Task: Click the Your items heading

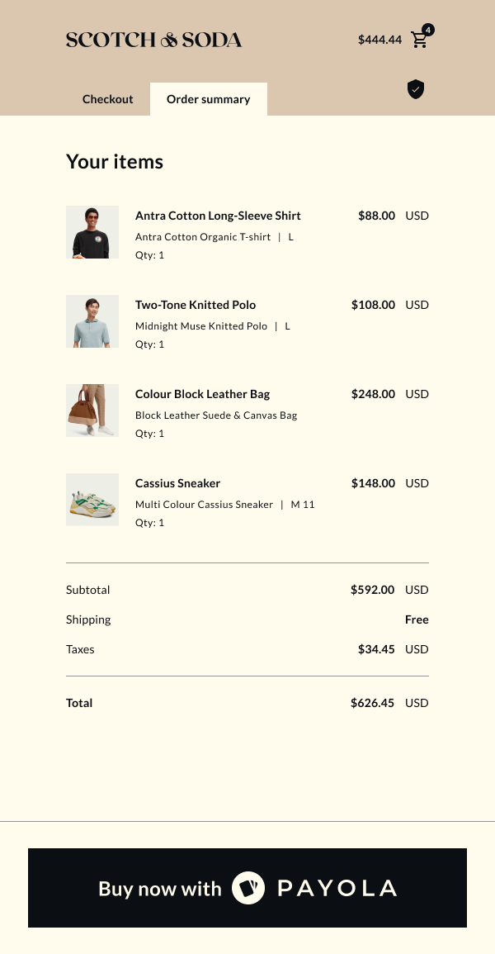Action: click(x=115, y=162)
